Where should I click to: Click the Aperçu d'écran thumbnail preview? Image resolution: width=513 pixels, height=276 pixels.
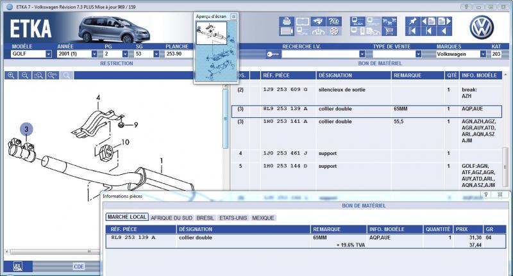point(216,51)
